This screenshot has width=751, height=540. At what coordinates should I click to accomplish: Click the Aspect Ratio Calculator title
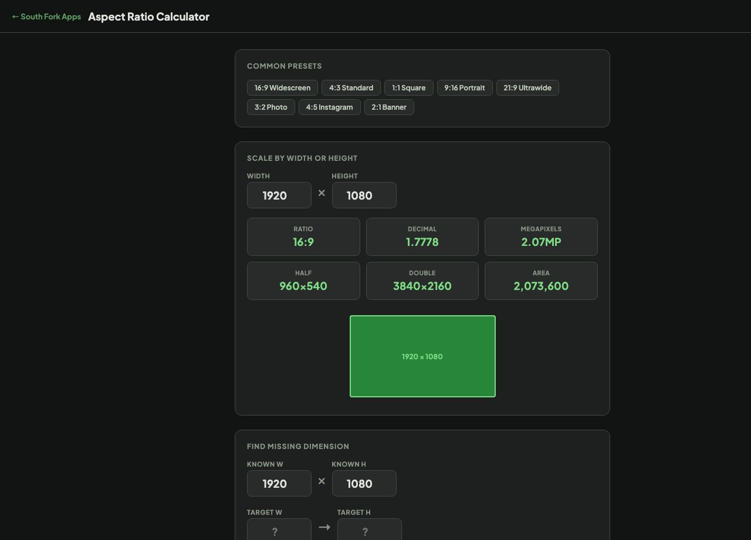click(x=148, y=16)
